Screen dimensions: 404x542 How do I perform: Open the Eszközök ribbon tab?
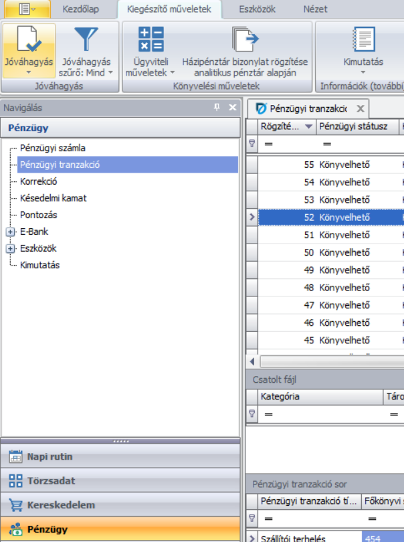click(x=257, y=9)
